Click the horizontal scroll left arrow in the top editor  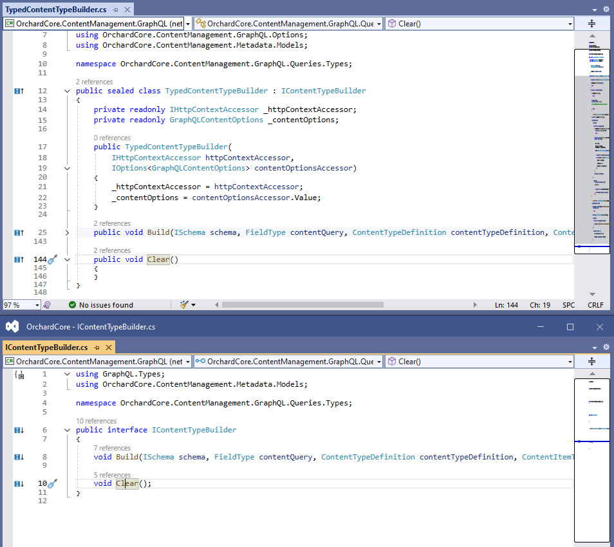(x=216, y=304)
